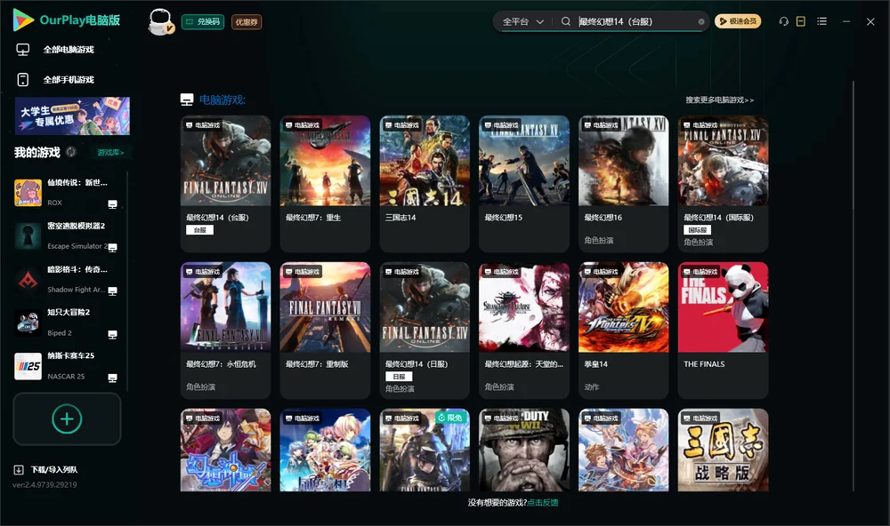Screen dimensions: 890x526
Task: Open the list menu icon in title bar
Action: click(821, 21)
